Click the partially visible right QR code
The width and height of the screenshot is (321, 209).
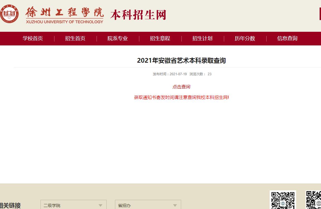point(313,200)
